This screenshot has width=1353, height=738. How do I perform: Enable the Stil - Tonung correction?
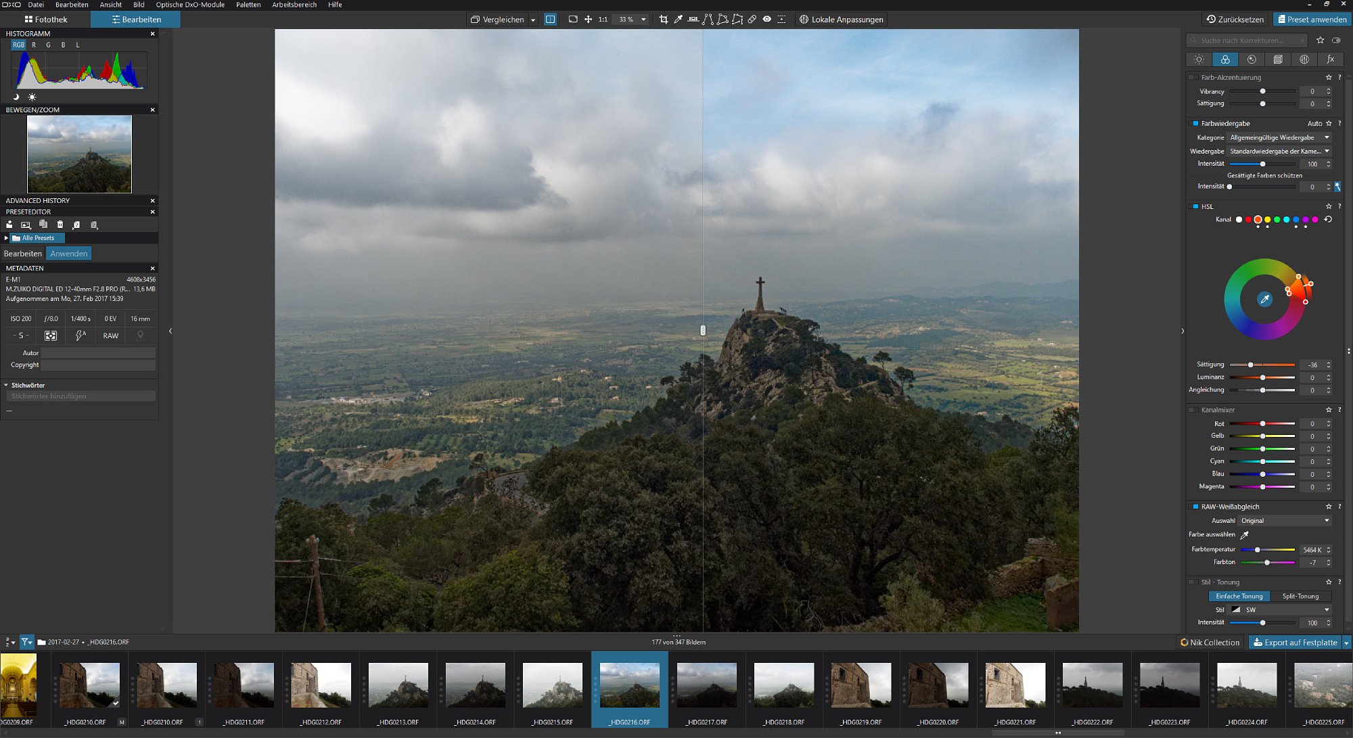pos(1194,582)
